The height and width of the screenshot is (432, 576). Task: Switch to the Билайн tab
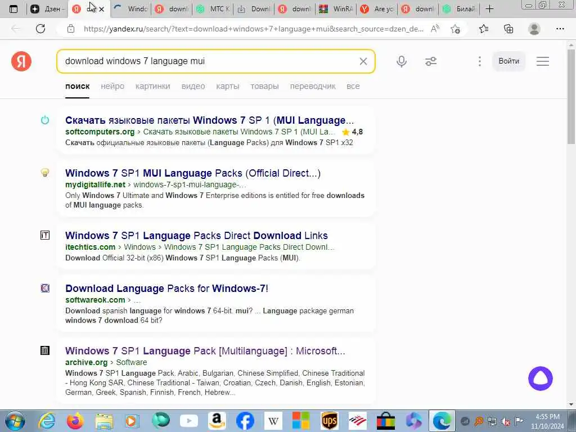tap(460, 9)
